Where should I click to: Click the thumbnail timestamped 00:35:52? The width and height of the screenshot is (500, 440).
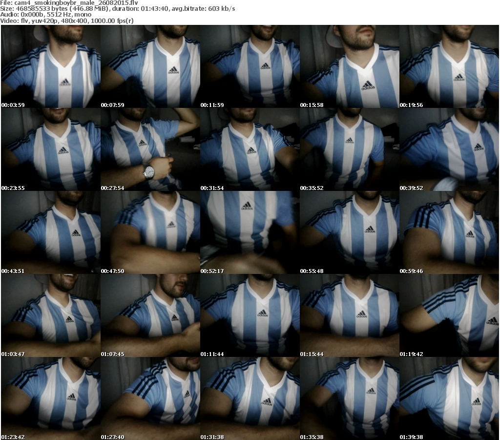(350, 149)
